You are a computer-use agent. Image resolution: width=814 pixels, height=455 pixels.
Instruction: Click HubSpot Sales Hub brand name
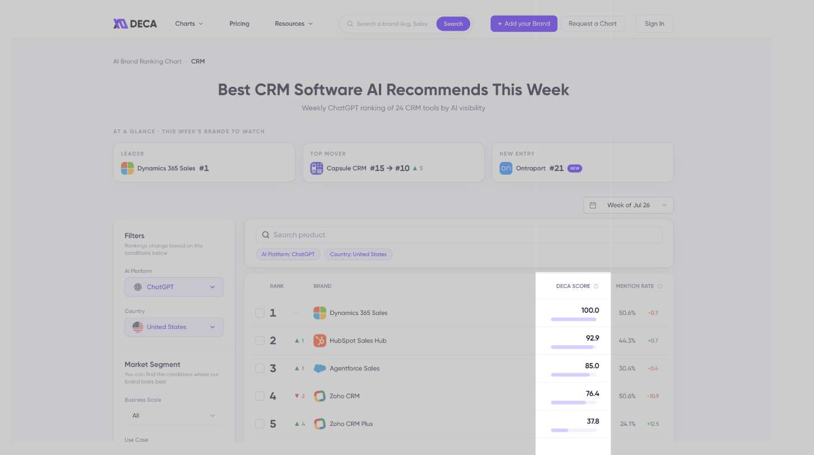coord(358,341)
